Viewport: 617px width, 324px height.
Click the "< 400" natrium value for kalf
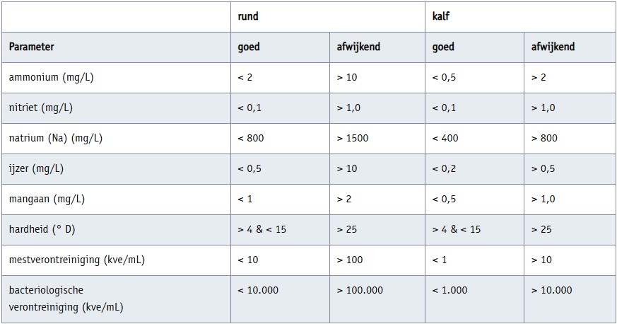coord(445,138)
